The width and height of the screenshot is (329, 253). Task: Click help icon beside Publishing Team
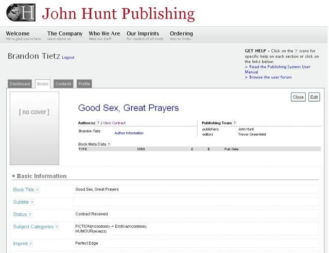click(x=235, y=123)
